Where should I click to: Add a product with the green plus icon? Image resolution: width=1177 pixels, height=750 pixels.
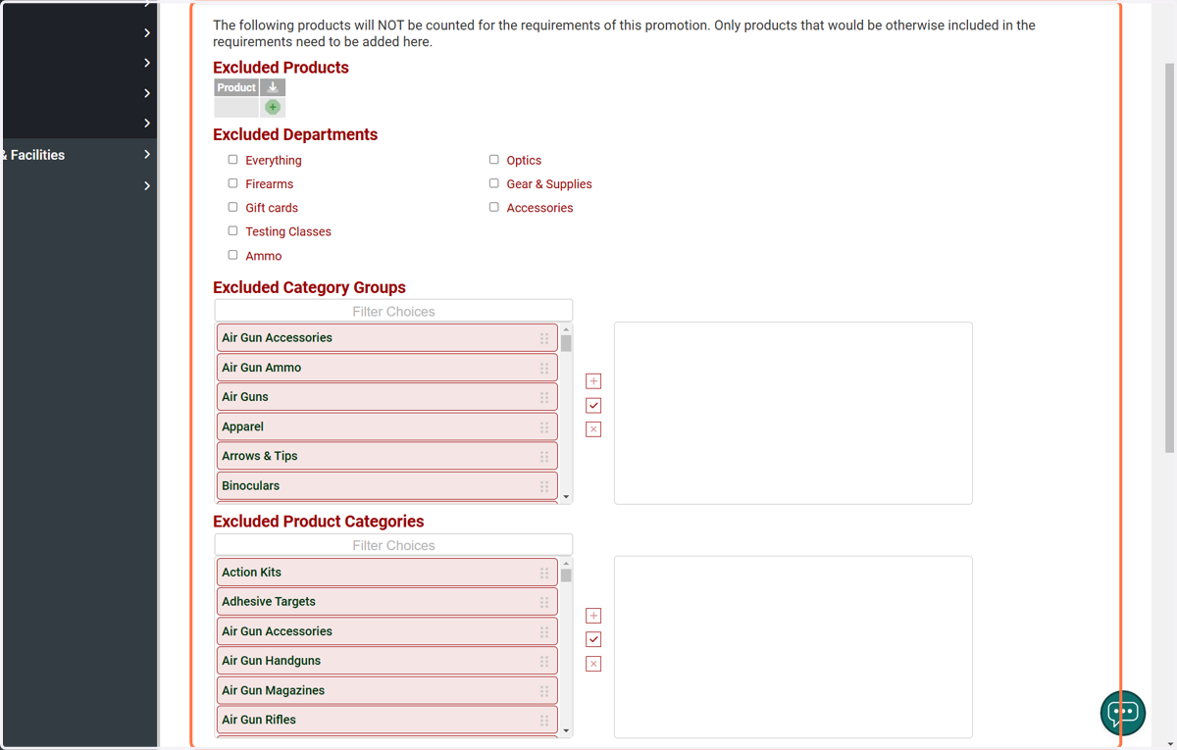[x=273, y=107]
